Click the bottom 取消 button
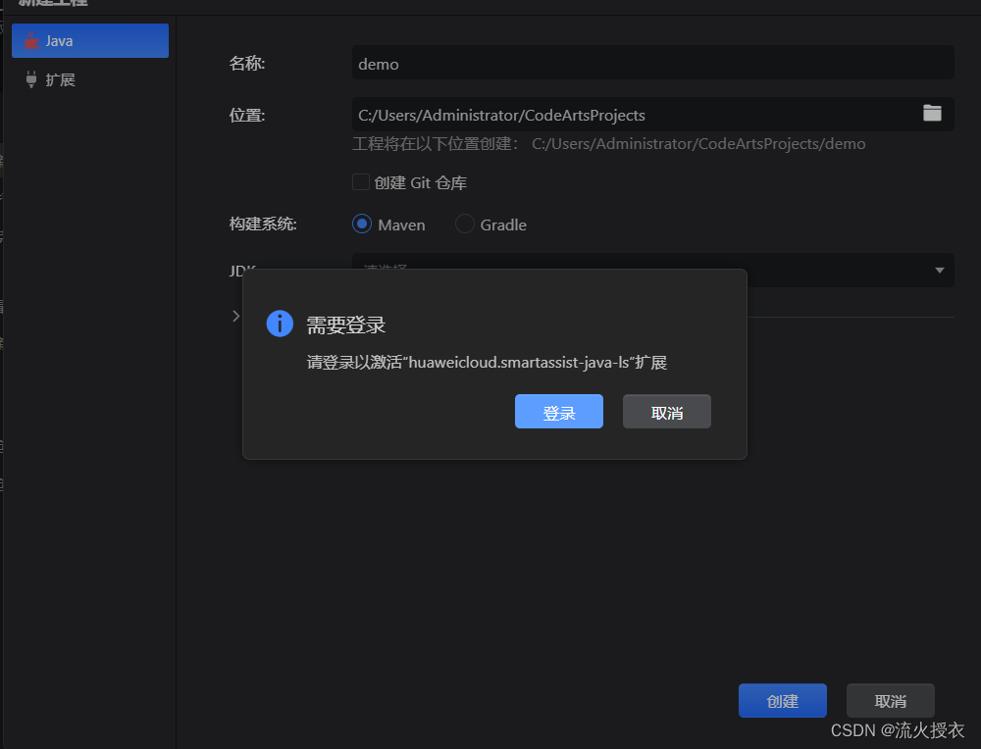This screenshot has height=749, width=981. [890, 700]
